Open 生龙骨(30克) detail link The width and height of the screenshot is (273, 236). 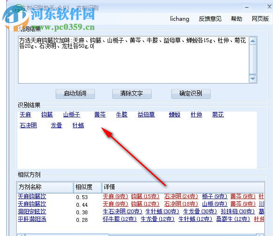click(200, 211)
